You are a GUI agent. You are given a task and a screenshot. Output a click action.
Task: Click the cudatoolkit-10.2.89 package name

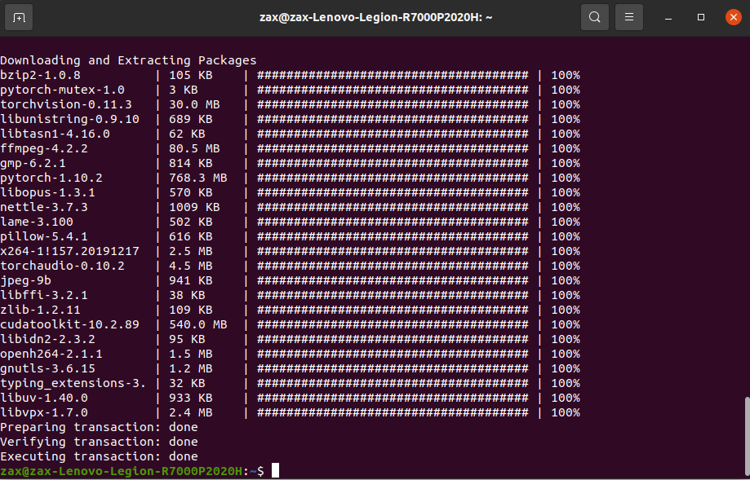[x=70, y=325]
